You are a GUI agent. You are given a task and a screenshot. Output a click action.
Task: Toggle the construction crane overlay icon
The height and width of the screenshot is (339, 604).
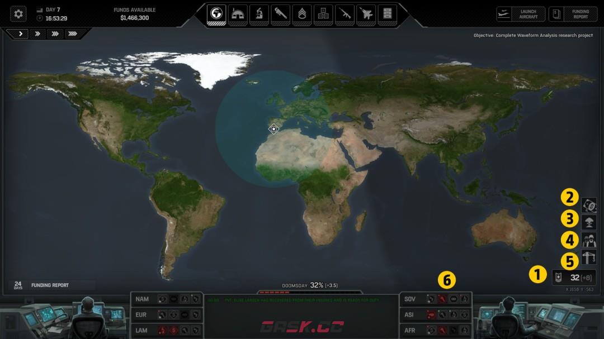coord(589,257)
